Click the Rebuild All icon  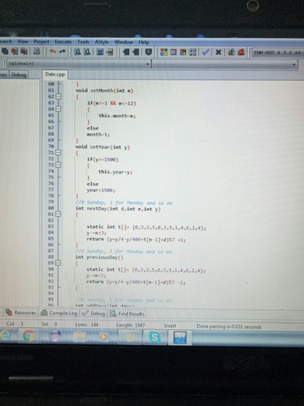193,52
